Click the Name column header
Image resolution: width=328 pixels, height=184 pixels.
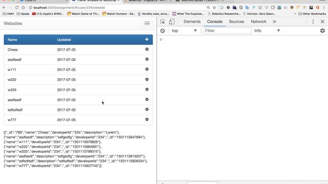[12, 40]
